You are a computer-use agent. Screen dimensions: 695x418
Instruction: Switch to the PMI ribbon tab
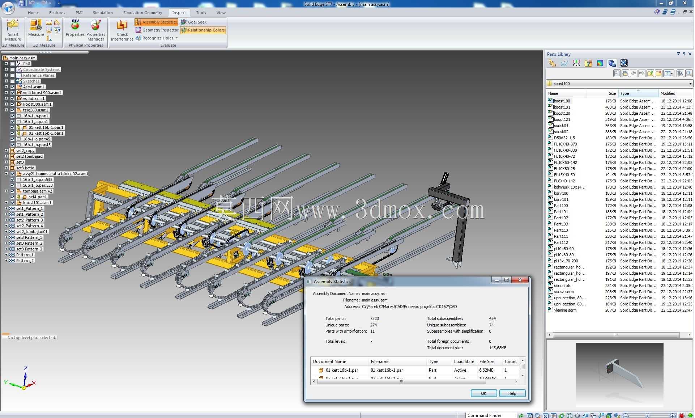point(79,13)
